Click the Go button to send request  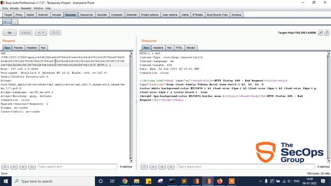pos(9,33)
